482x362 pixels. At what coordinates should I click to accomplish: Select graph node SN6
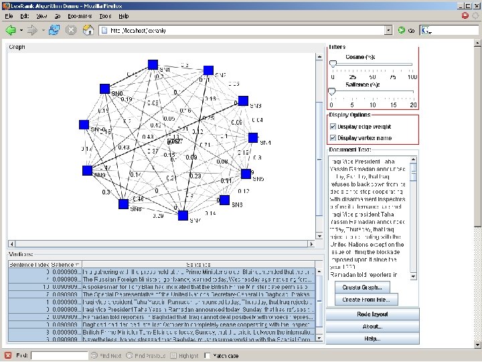224,200
